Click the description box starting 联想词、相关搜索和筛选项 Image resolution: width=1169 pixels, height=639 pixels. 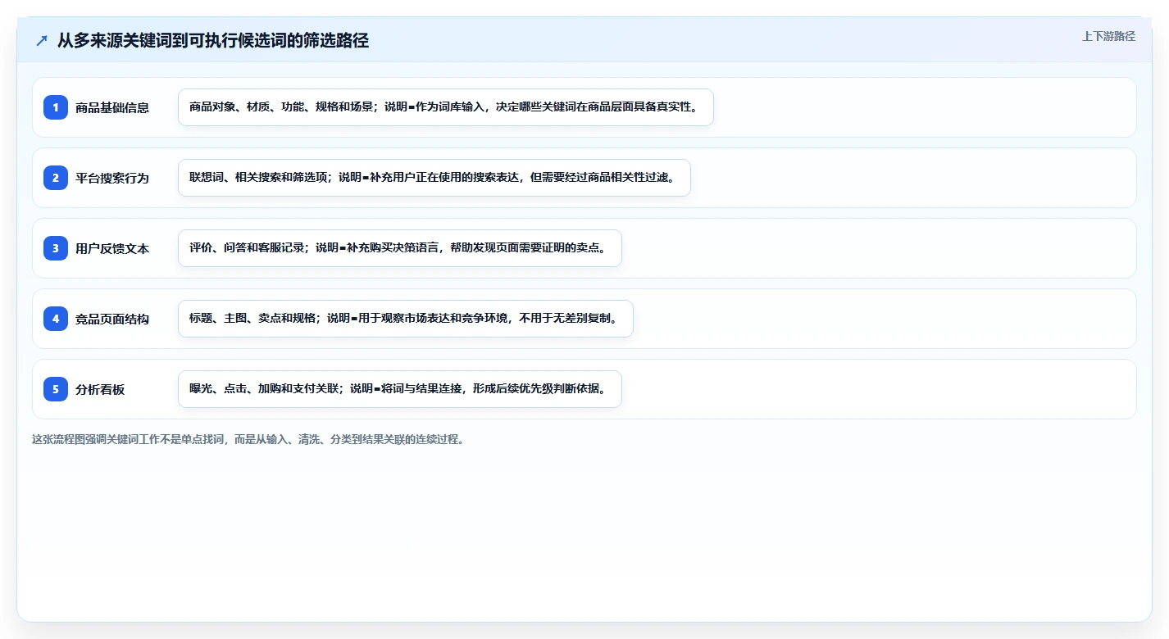tap(434, 178)
